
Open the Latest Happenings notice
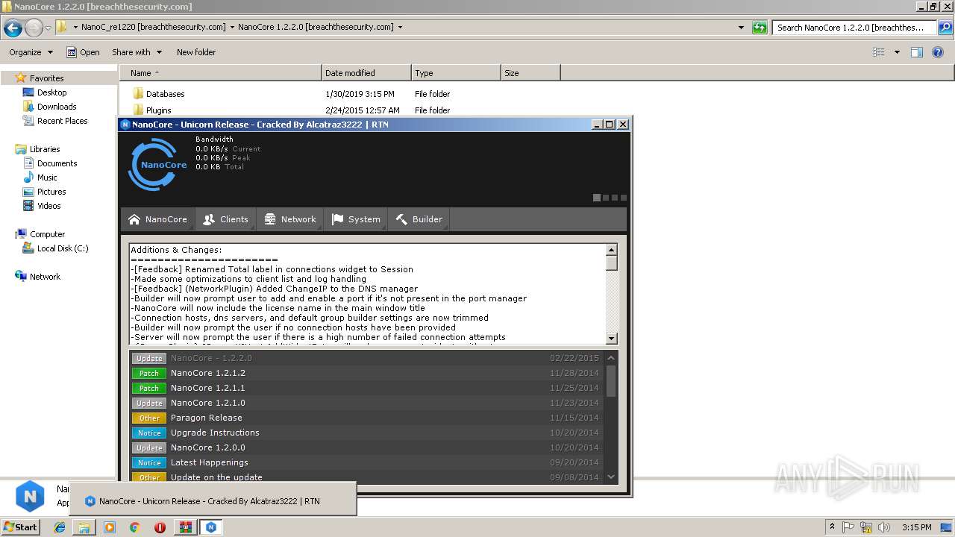366,462
